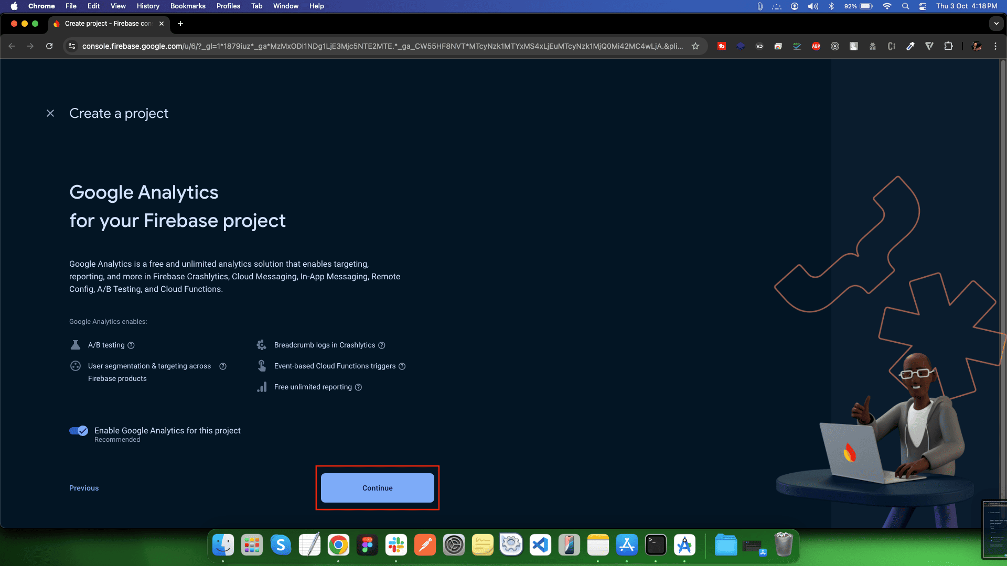This screenshot has width=1007, height=566.
Task: Click help icon beside User segmentation & targeting
Action: (223, 366)
